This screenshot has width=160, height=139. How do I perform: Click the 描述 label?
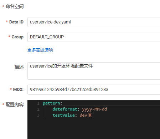click(x=19, y=67)
